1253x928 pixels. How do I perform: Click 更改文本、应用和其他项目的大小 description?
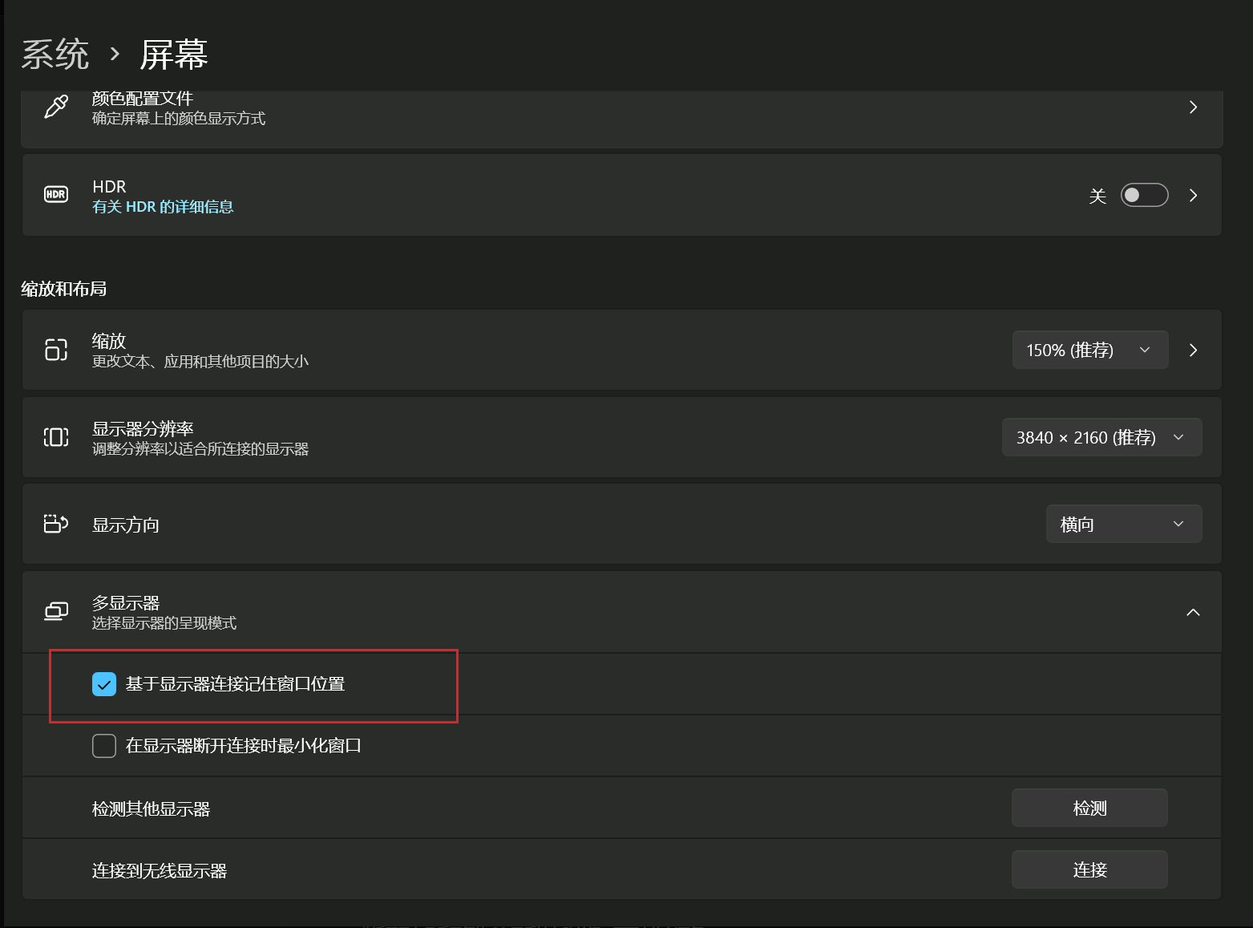(x=200, y=361)
